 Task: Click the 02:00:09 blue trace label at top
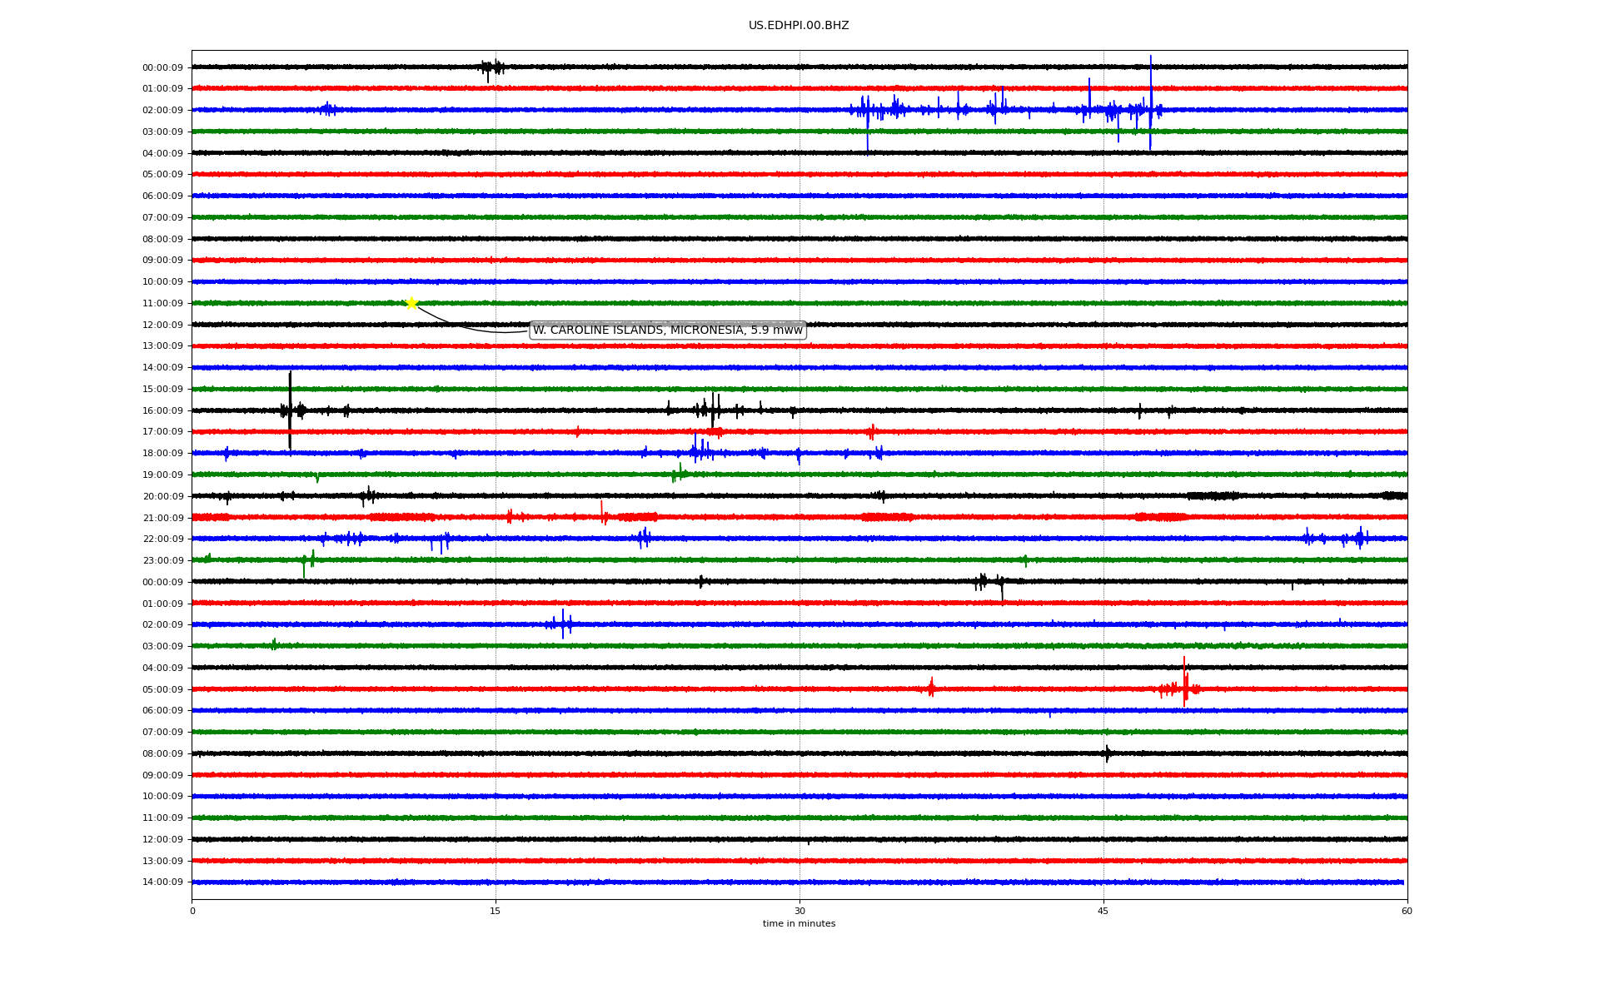click(x=162, y=111)
